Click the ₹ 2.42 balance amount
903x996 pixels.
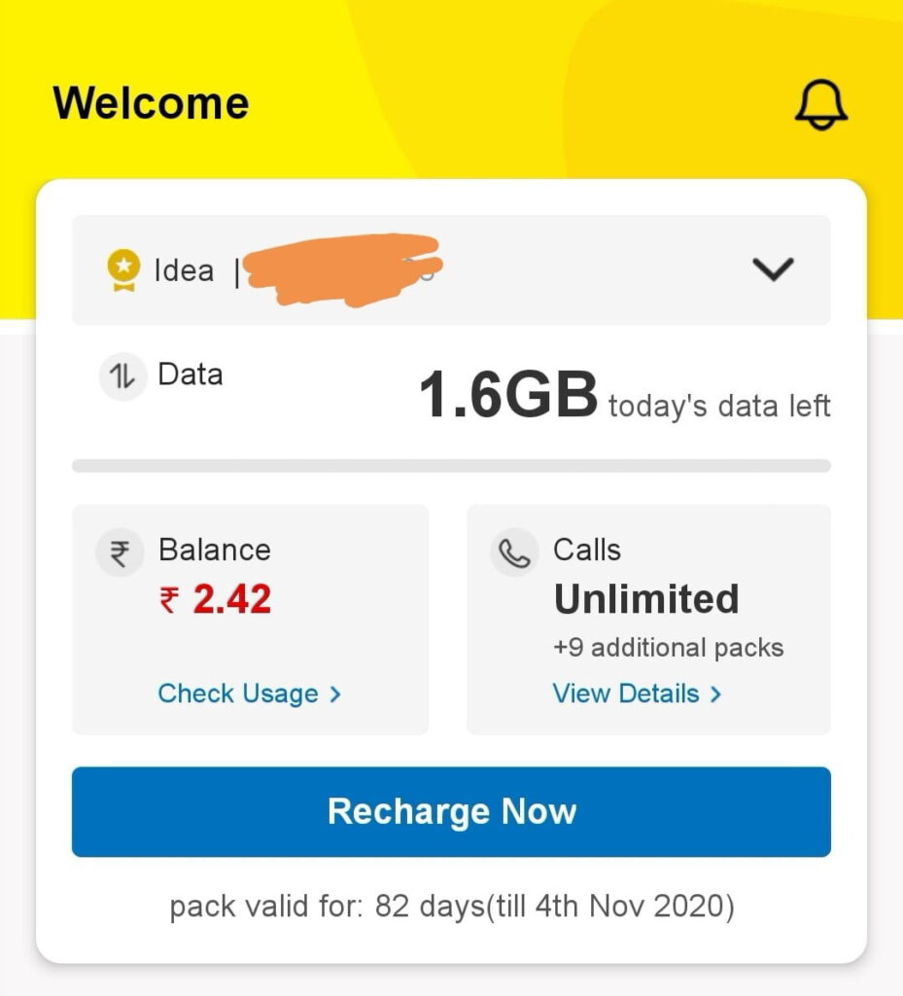coord(216,600)
